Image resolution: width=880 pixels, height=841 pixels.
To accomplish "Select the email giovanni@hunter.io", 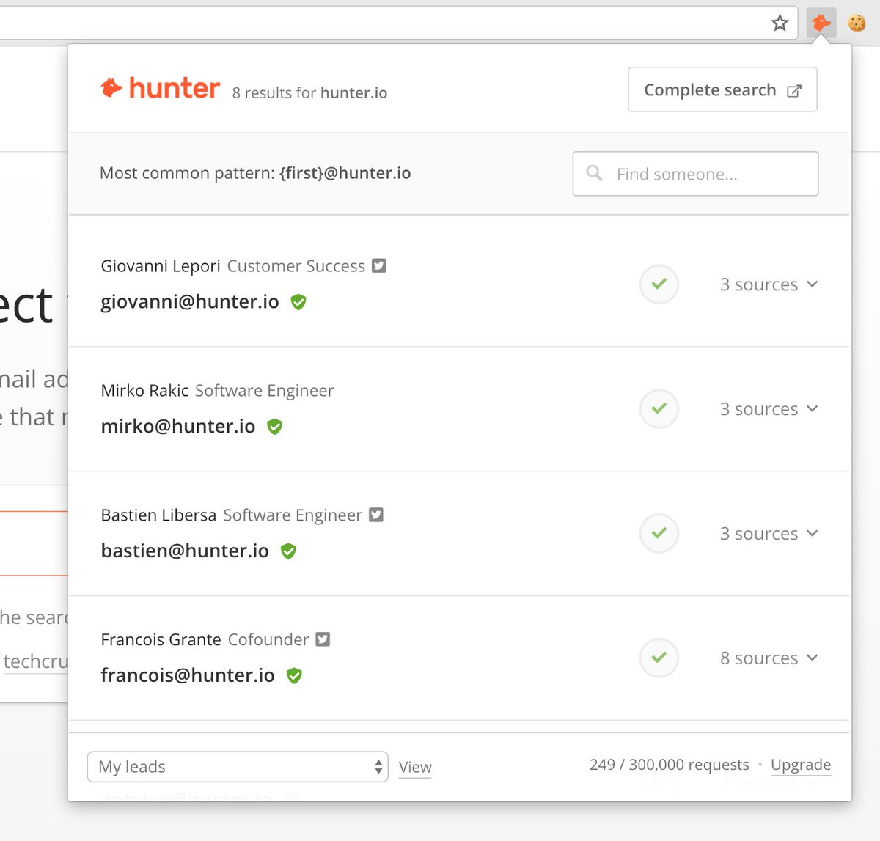I will pos(190,301).
